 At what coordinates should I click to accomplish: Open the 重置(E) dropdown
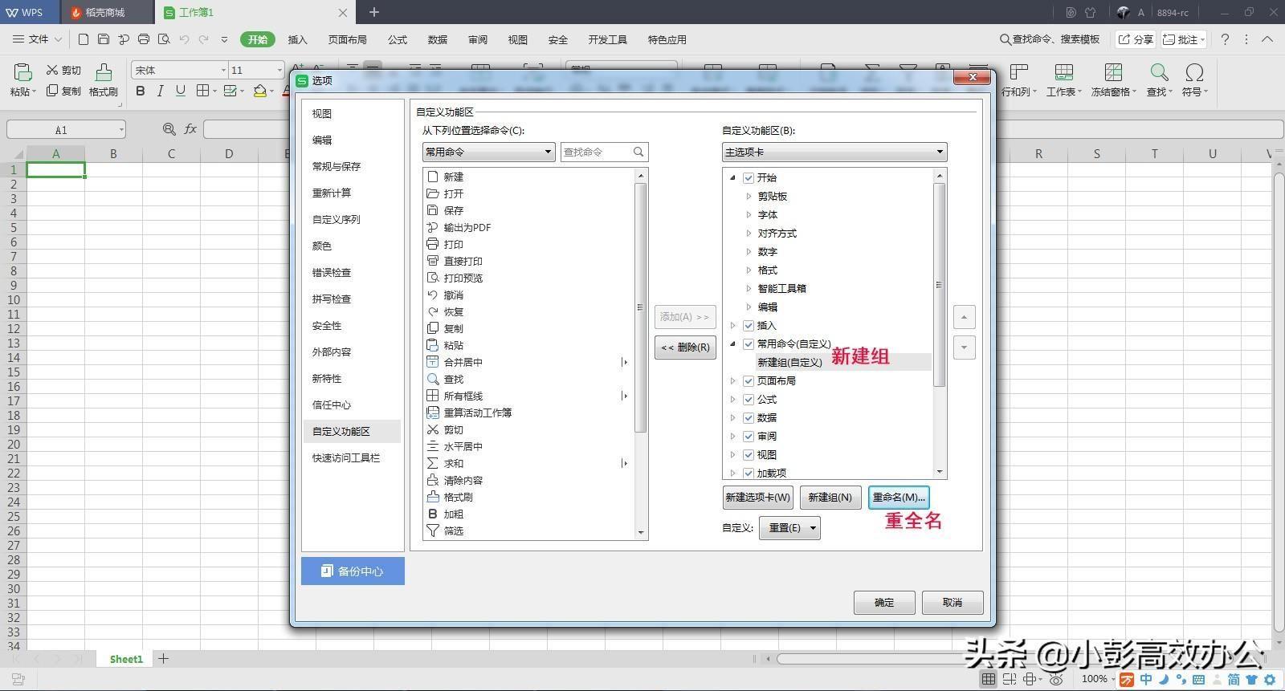[x=789, y=528]
